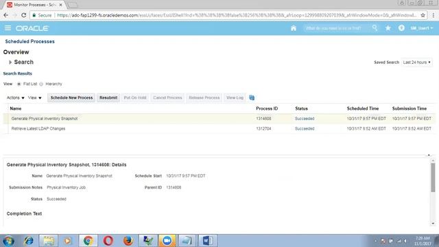Click the details panel vertical scrollbar thumb
Viewport: 439px width, 247px height.
tap(433, 178)
